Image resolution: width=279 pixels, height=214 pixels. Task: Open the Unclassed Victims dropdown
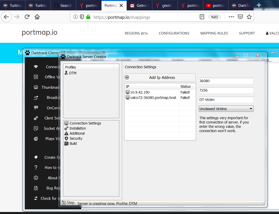pos(226,109)
